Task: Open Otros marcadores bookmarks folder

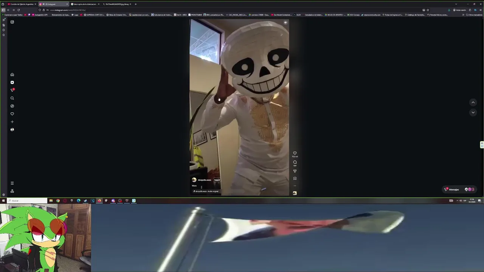Action: click(474, 15)
